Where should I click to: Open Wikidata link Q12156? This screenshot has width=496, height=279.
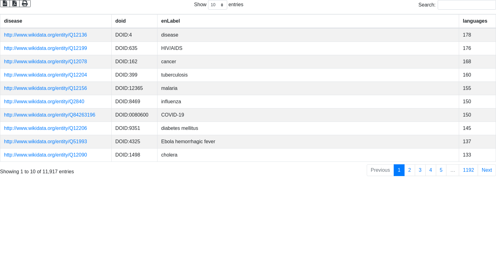pyautogui.click(x=45, y=88)
